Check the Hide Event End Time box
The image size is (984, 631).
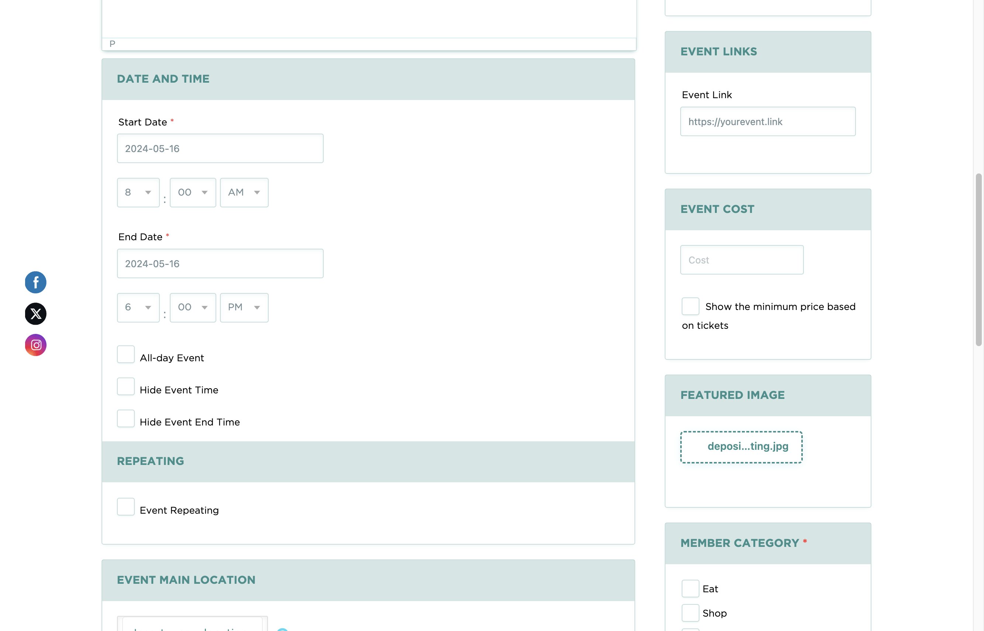point(126,418)
